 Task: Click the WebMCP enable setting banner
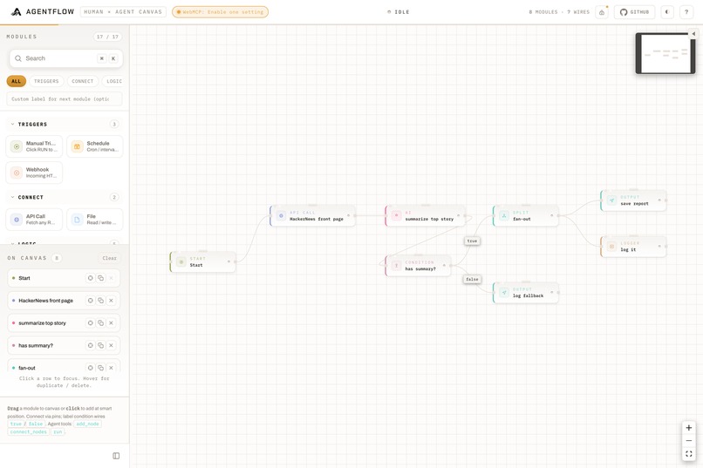pos(220,12)
